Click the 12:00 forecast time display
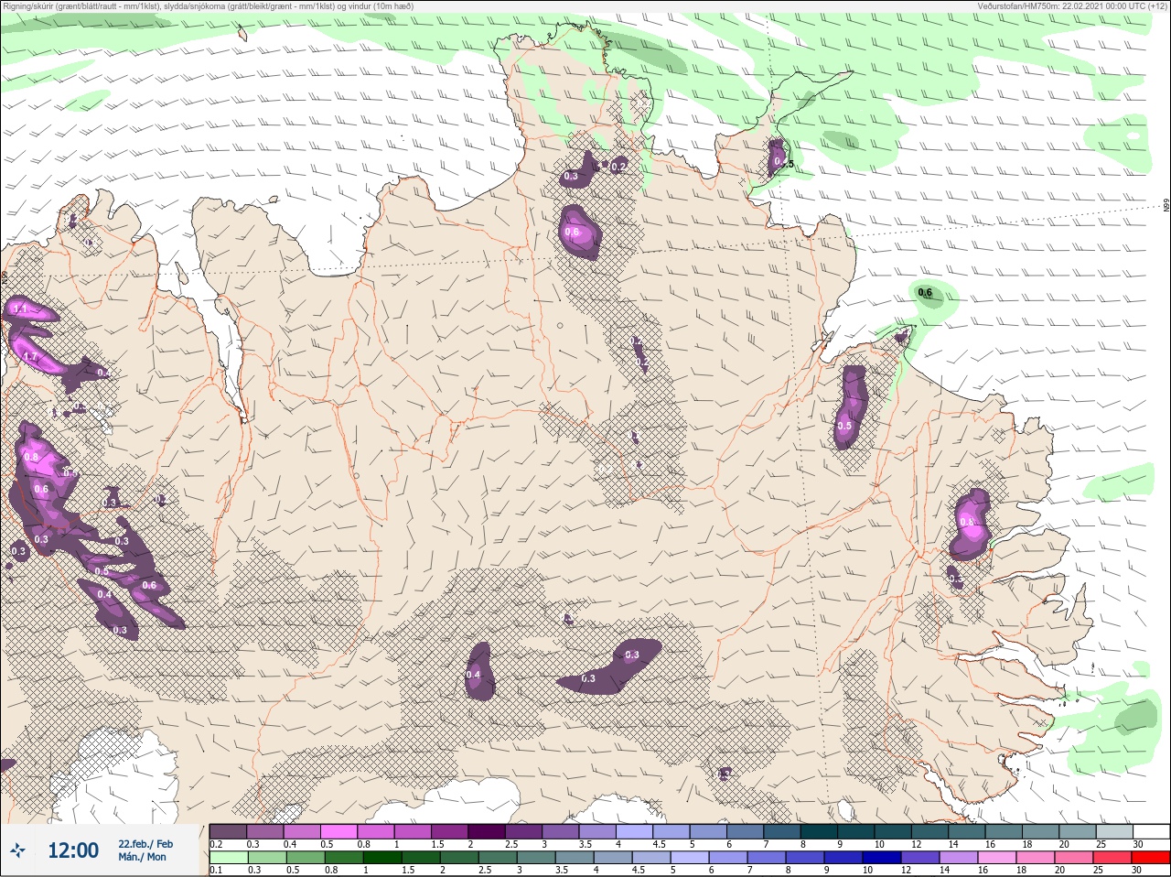Image resolution: width=1171 pixels, height=877 pixels. 72,850
